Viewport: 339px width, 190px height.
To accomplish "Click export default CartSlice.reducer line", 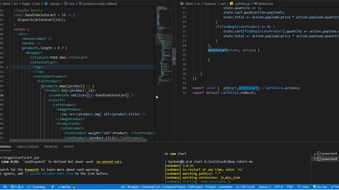I will tap(224, 93).
